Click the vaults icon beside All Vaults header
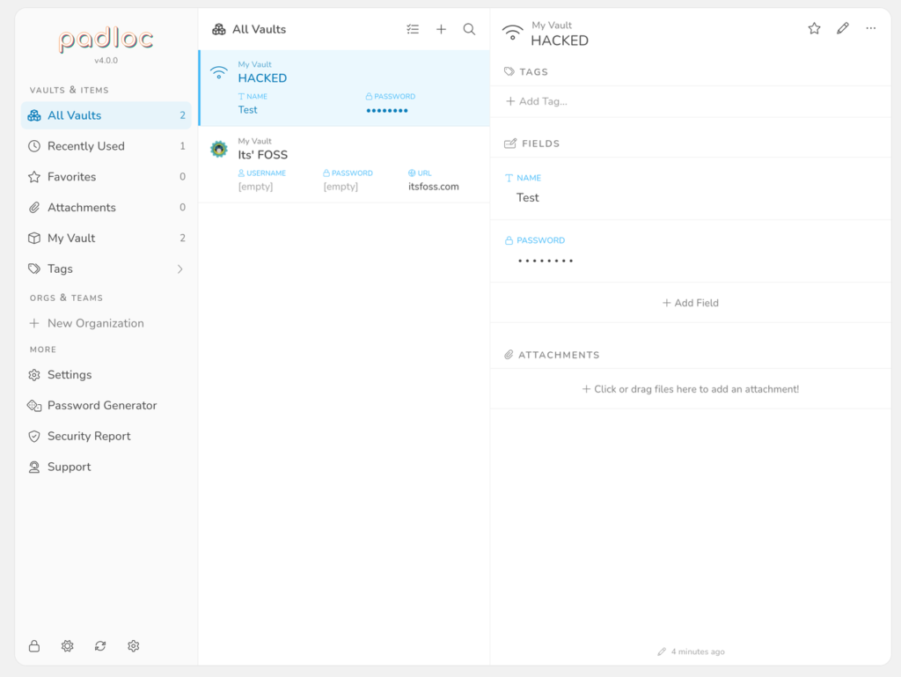901x677 pixels. coord(219,29)
